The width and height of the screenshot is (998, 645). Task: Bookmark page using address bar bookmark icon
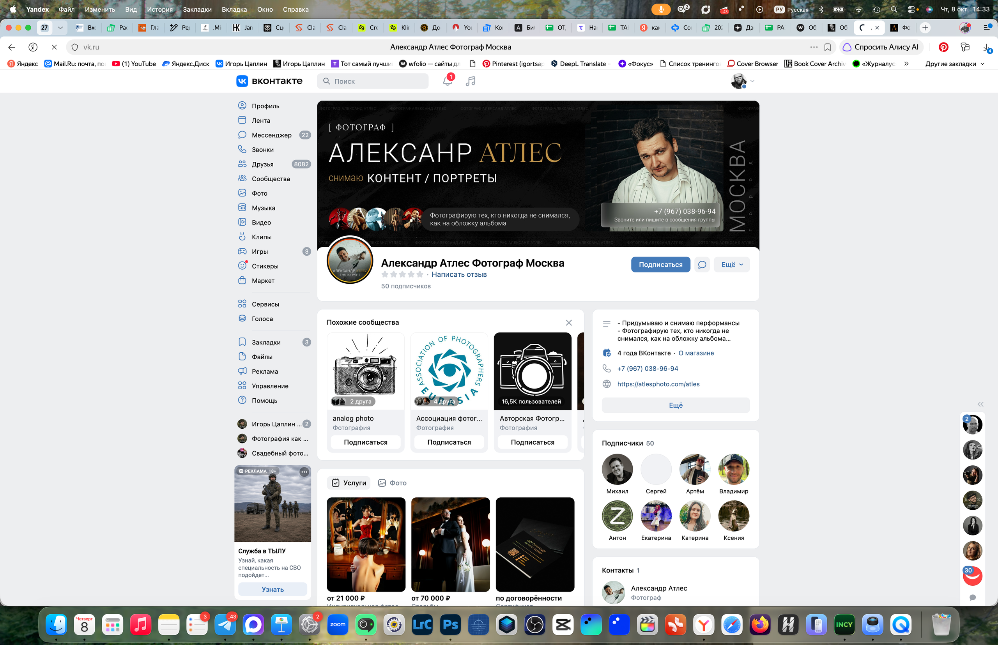point(828,47)
